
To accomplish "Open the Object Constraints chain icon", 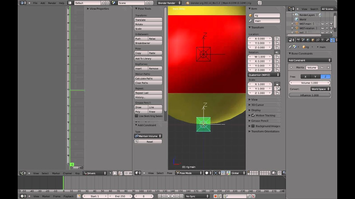I will click(318, 40).
